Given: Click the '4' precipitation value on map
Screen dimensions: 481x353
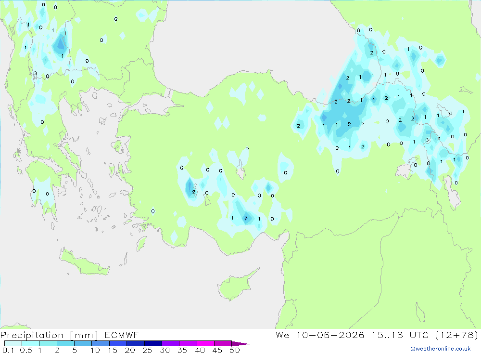Looking at the screenshot, I should click(374, 99).
